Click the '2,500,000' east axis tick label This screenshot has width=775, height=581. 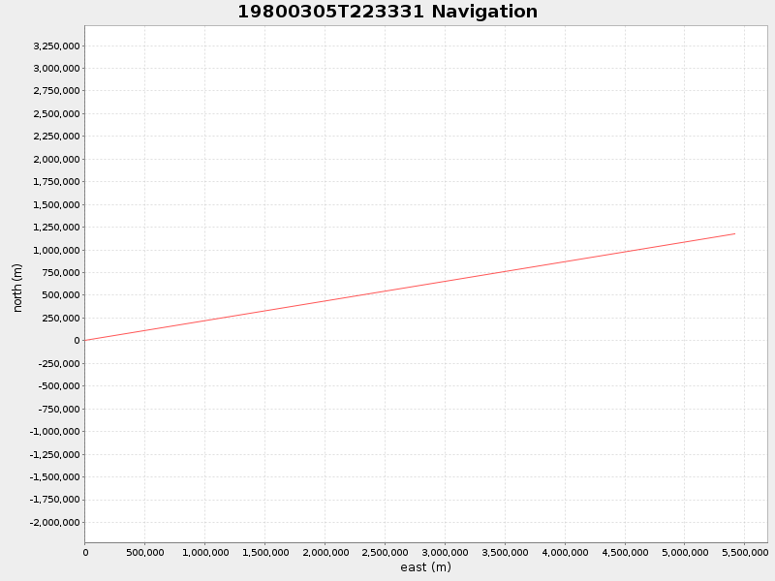385,552
